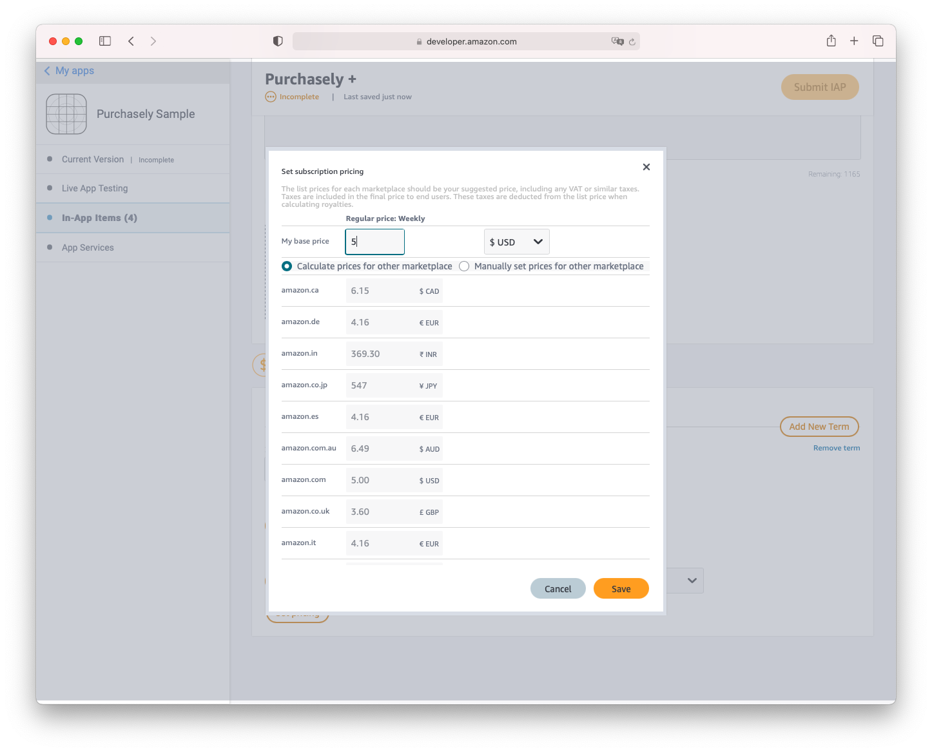Image resolution: width=932 pixels, height=752 pixels.
Task: Click the Purchasely + page title
Action: pyautogui.click(x=311, y=79)
